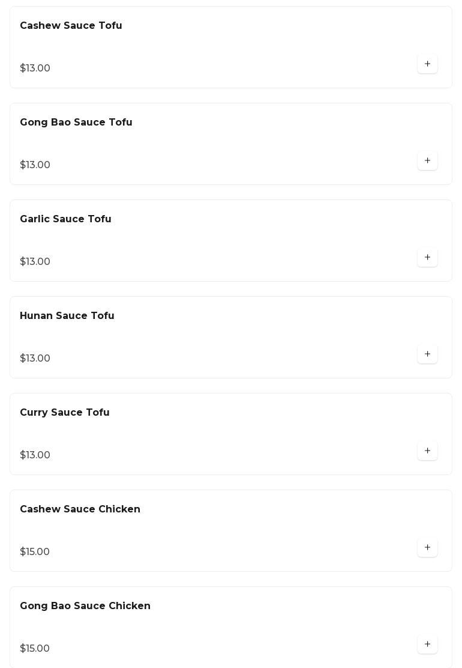Click the $15.00 price of Cashew Sauce Chicken
This screenshot has height=668, width=462.
click(35, 552)
